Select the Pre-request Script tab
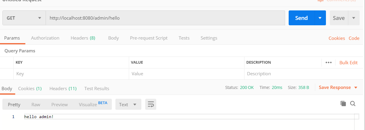The height and width of the screenshot is (130, 365). pyautogui.click(x=149, y=38)
